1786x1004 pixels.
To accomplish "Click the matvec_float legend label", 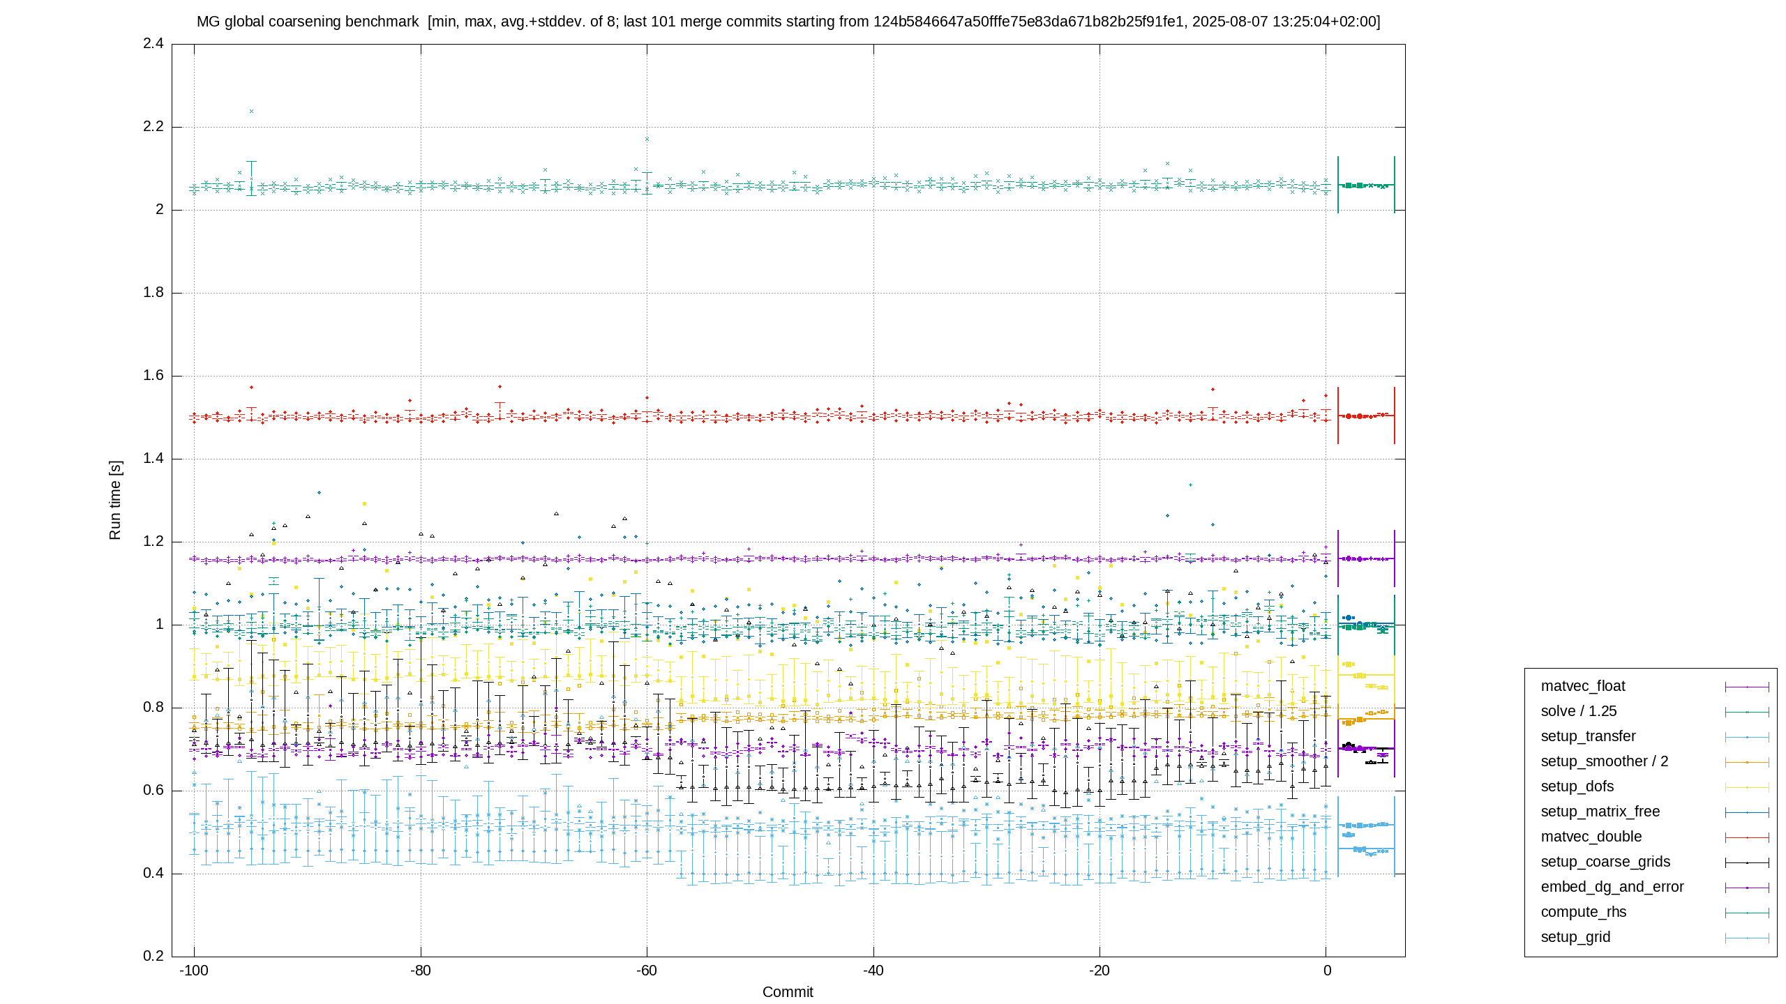I will pyautogui.click(x=1582, y=686).
